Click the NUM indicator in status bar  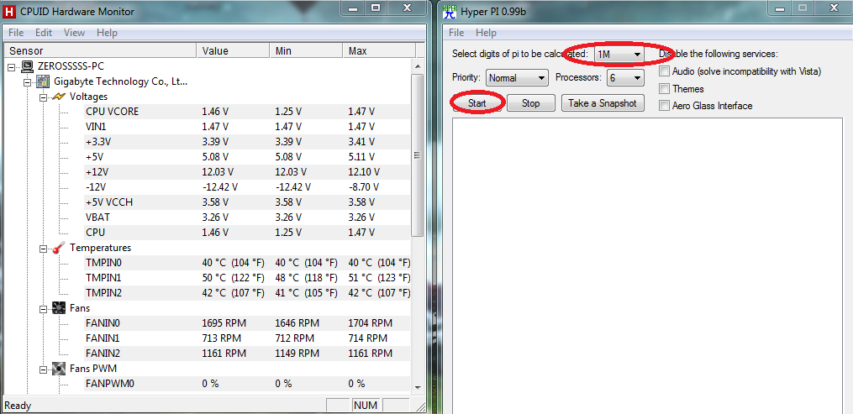pos(365,406)
